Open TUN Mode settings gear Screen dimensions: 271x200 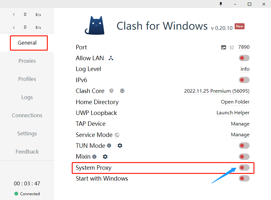[x=120, y=146]
